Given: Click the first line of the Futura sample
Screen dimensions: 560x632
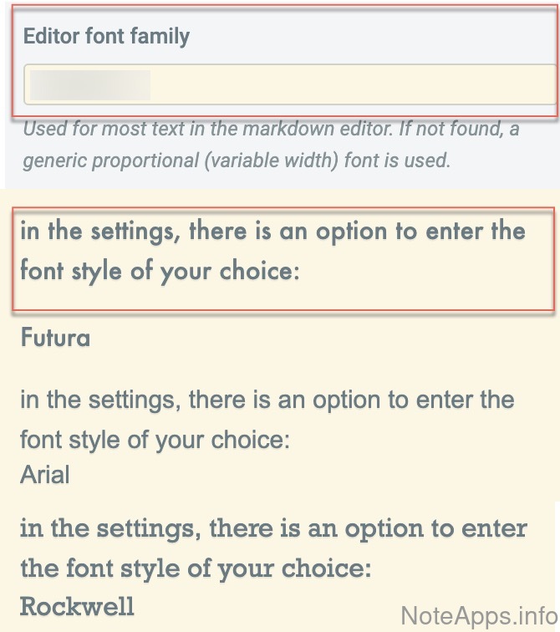Looking at the screenshot, I should coord(272,230).
